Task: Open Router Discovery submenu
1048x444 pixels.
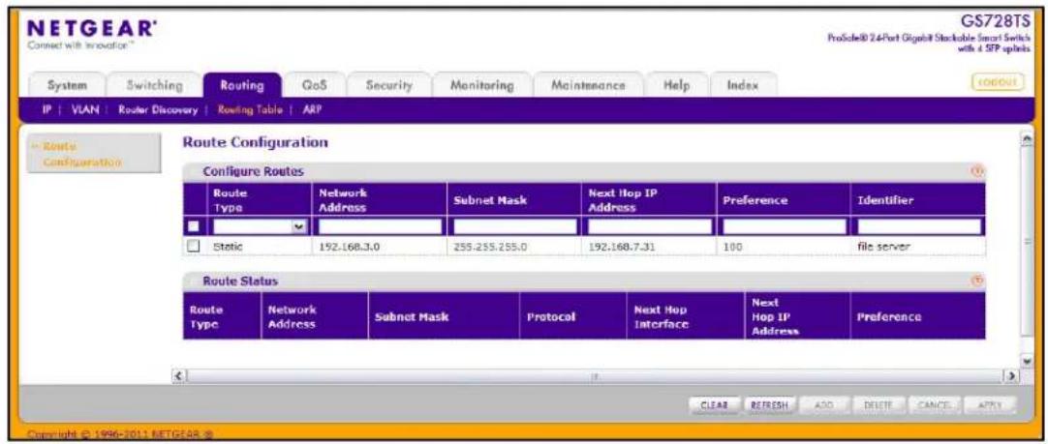Action: [158, 111]
